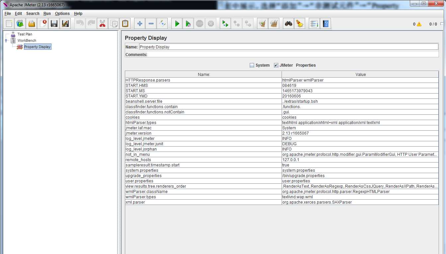Select the Test Plan tree node
Screen dimensions: 446x254
coord(25,34)
